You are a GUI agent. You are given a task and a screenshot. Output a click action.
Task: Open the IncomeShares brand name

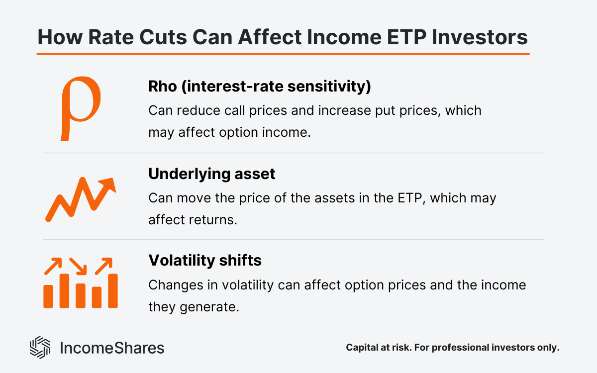[111, 348]
